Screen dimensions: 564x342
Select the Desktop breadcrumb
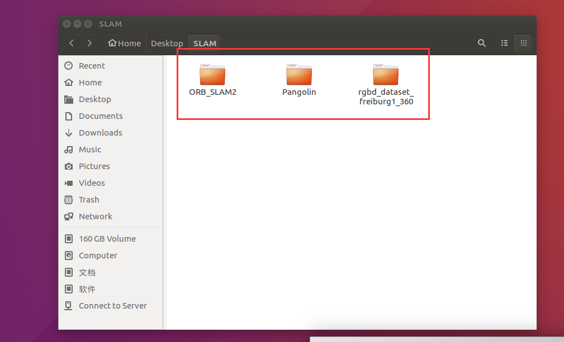tap(167, 43)
